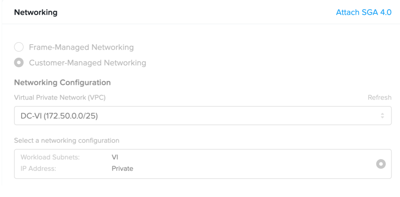The image size is (400, 197).
Task: Click empty space in the Networking header bar
Action: click(x=194, y=13)
